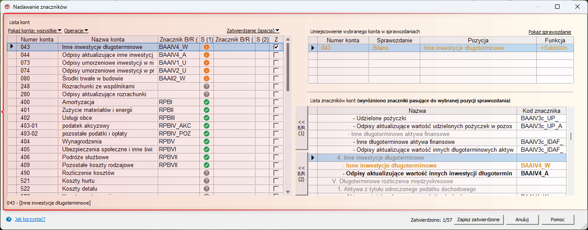Click account list scrollbar down arrow
The height and width of the screenshot is (230, 588).
tap(288, 192)
